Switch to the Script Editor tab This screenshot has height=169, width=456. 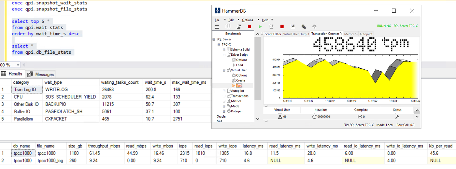(273, 34)
